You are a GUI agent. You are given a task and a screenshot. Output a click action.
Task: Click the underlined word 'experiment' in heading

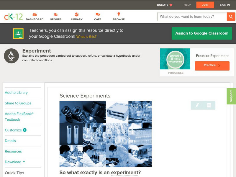coord(124,173)
